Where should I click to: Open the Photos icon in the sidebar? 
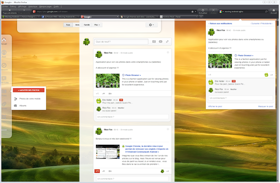pyautogui.click(x=4, y=91)
